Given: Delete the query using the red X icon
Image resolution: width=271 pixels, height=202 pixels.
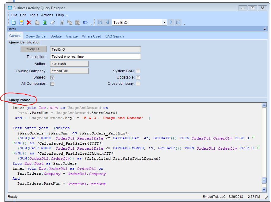Looking at the screenshot, I should (x=29, y=22).
